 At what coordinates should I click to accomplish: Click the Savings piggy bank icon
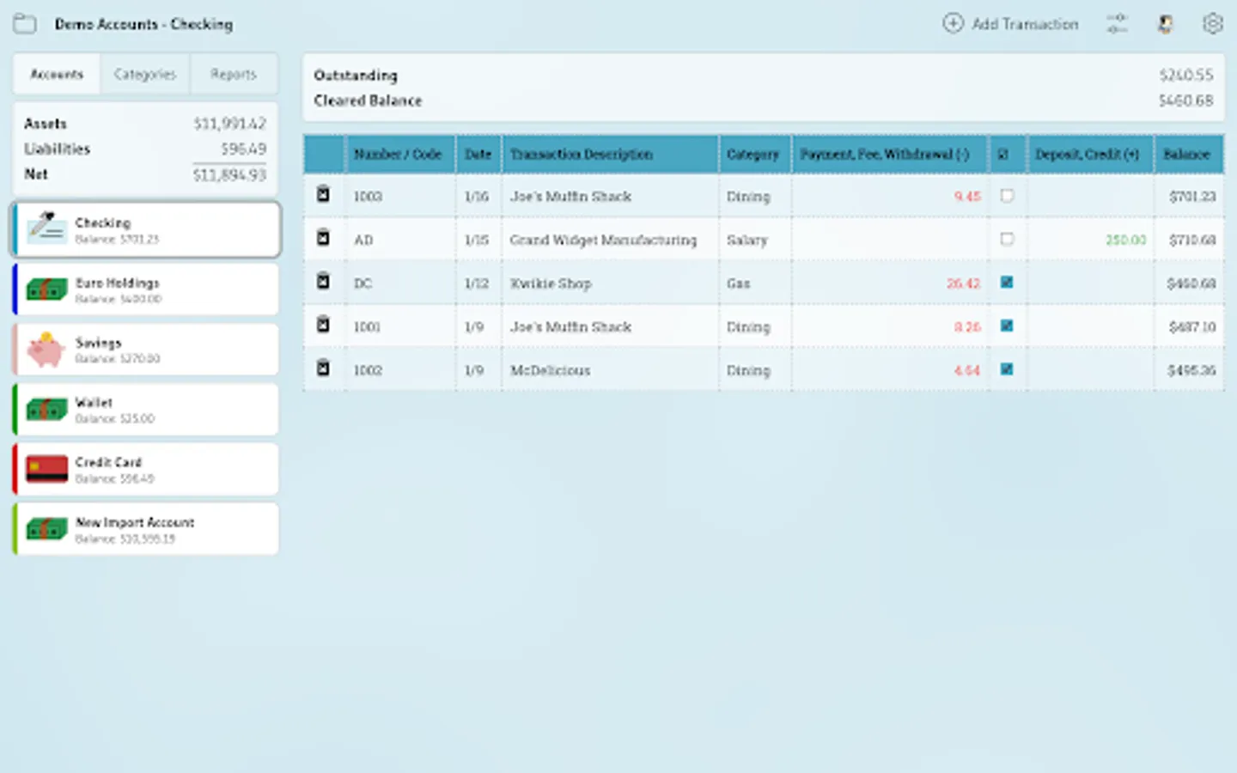46,349
